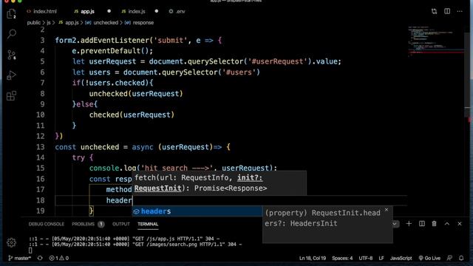Switch to the index.html tab
This screenshot has height=266, width=473.
pyautogui.click(x=41, y=12)
